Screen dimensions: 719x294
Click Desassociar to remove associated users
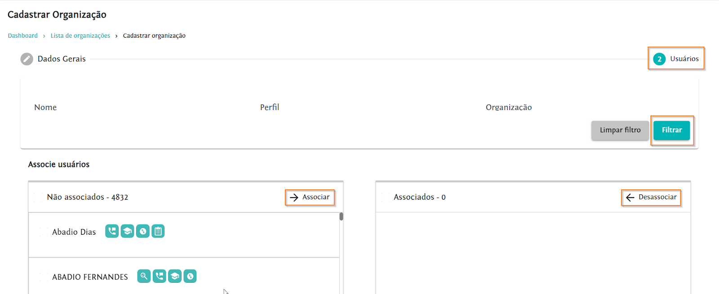coord(651,197)
